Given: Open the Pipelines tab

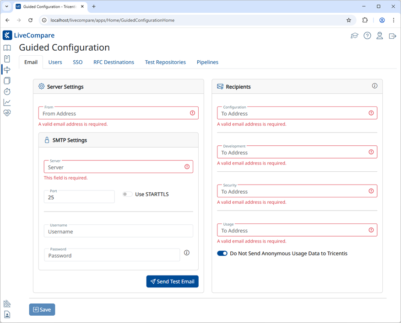Looking at the screenshot, I should tap(207, 62).
